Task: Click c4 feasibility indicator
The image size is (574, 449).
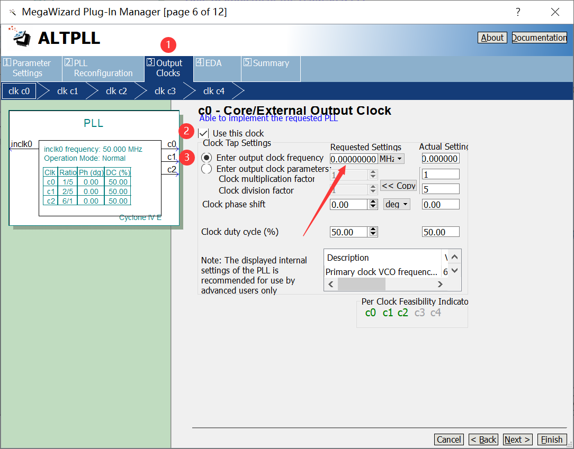Action: click(x=436, y=313)
